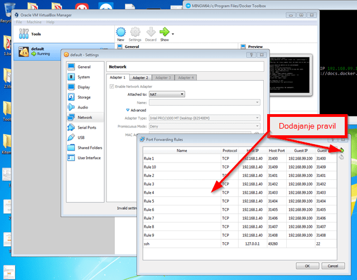Select the Rule 5 name cell
Image resolution: width=357 pixels, height=280 pixels.
point(182,201)
